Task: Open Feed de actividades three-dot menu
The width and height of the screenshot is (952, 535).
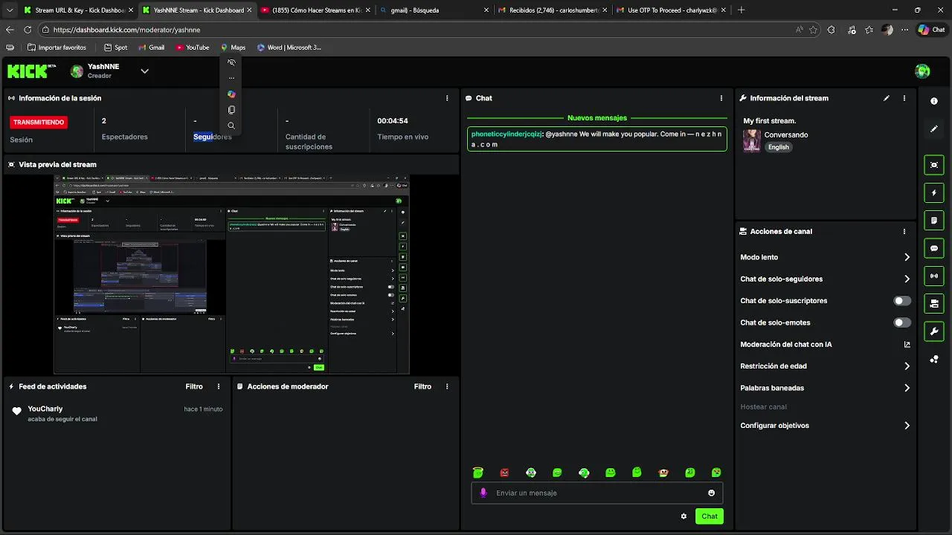Action: pos(218,386)
